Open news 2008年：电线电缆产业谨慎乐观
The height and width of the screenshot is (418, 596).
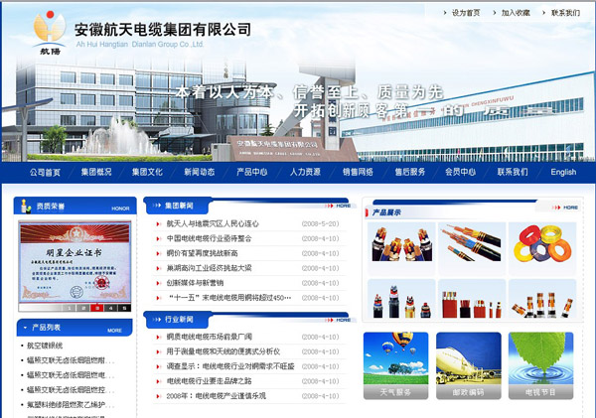[x=216, y=396]
